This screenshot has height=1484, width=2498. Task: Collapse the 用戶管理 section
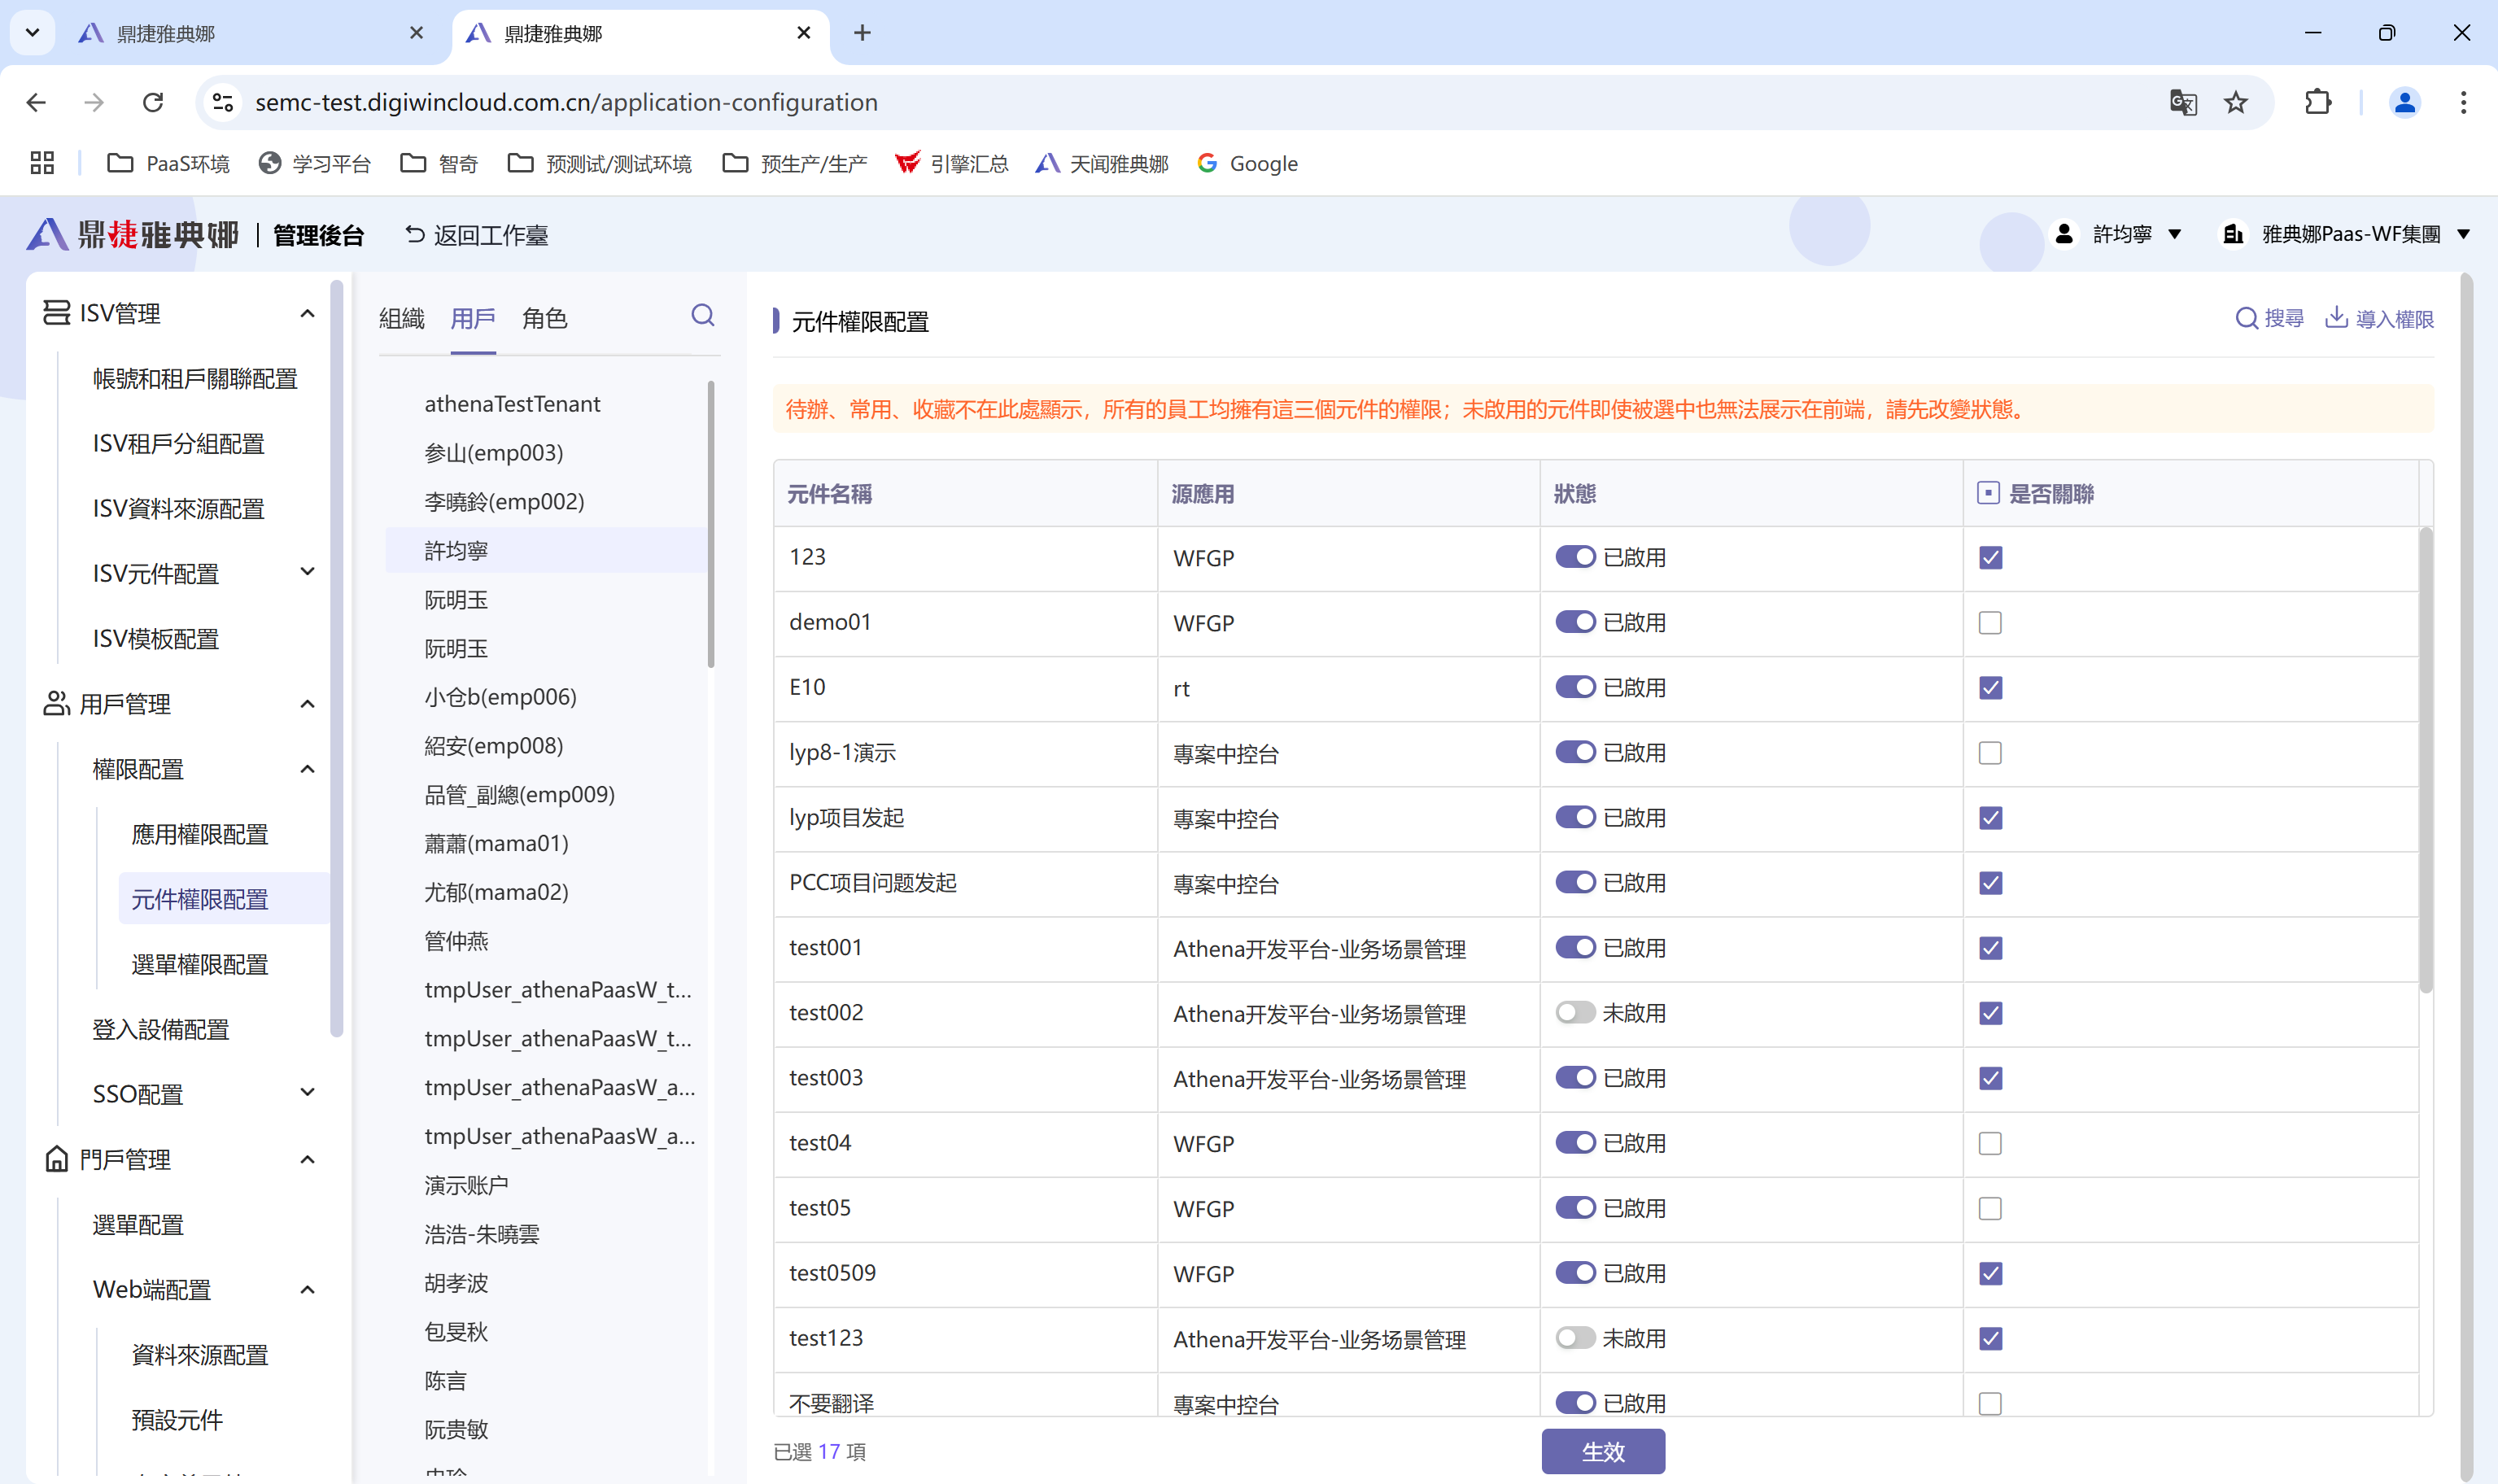pyautogui.click(x=307, y=703)
